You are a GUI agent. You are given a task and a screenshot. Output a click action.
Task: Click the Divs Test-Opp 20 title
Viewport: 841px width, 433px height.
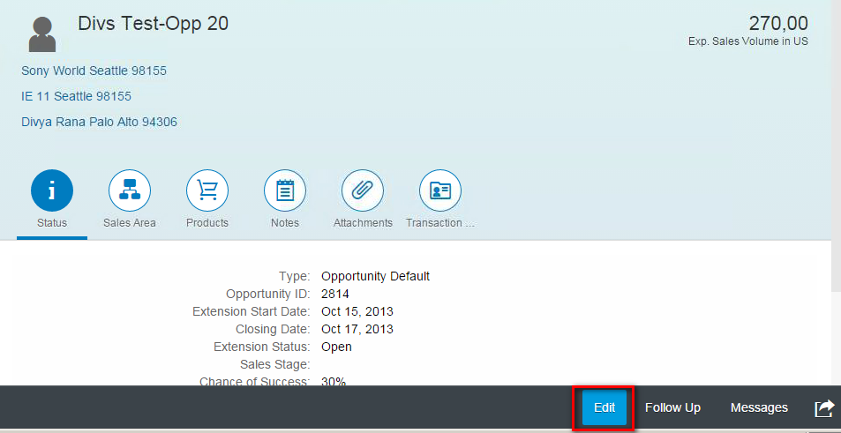(x=153, y=24)
